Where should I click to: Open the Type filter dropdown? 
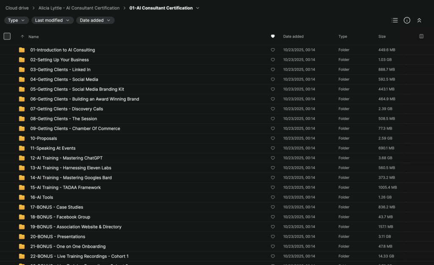(17, 20)
